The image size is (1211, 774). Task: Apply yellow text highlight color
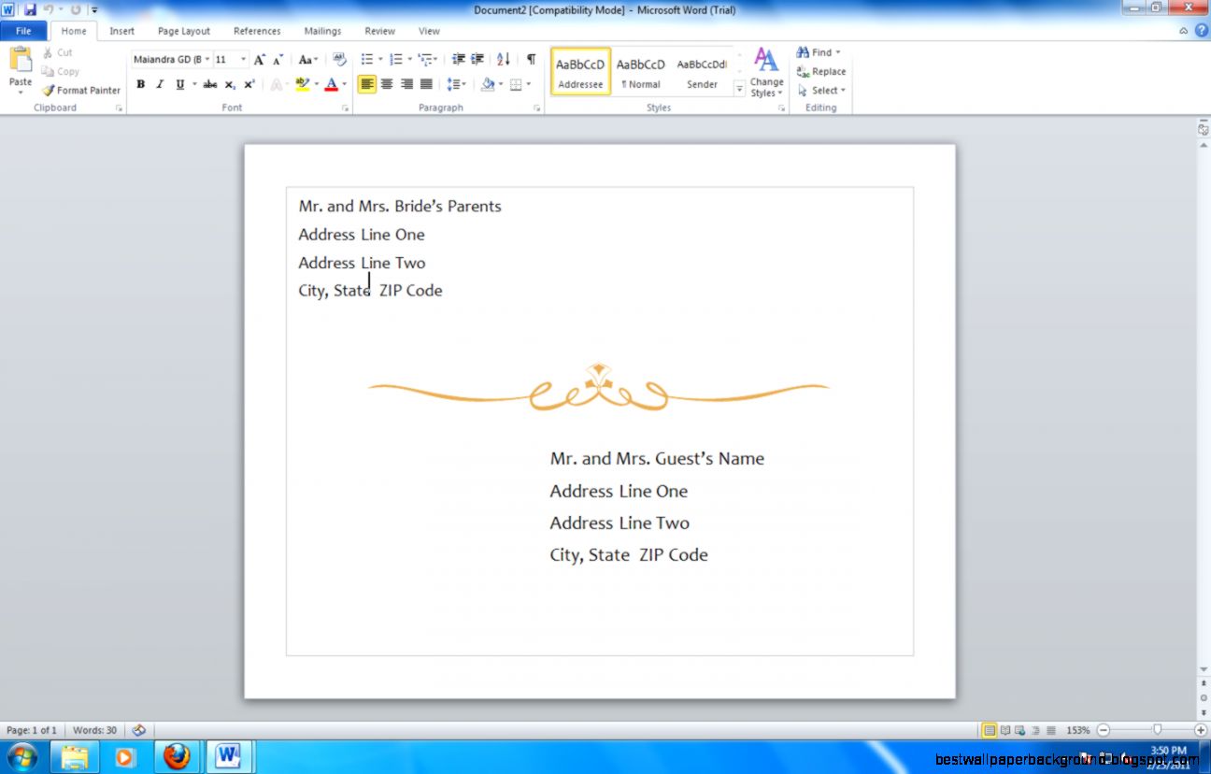[301, 84]
